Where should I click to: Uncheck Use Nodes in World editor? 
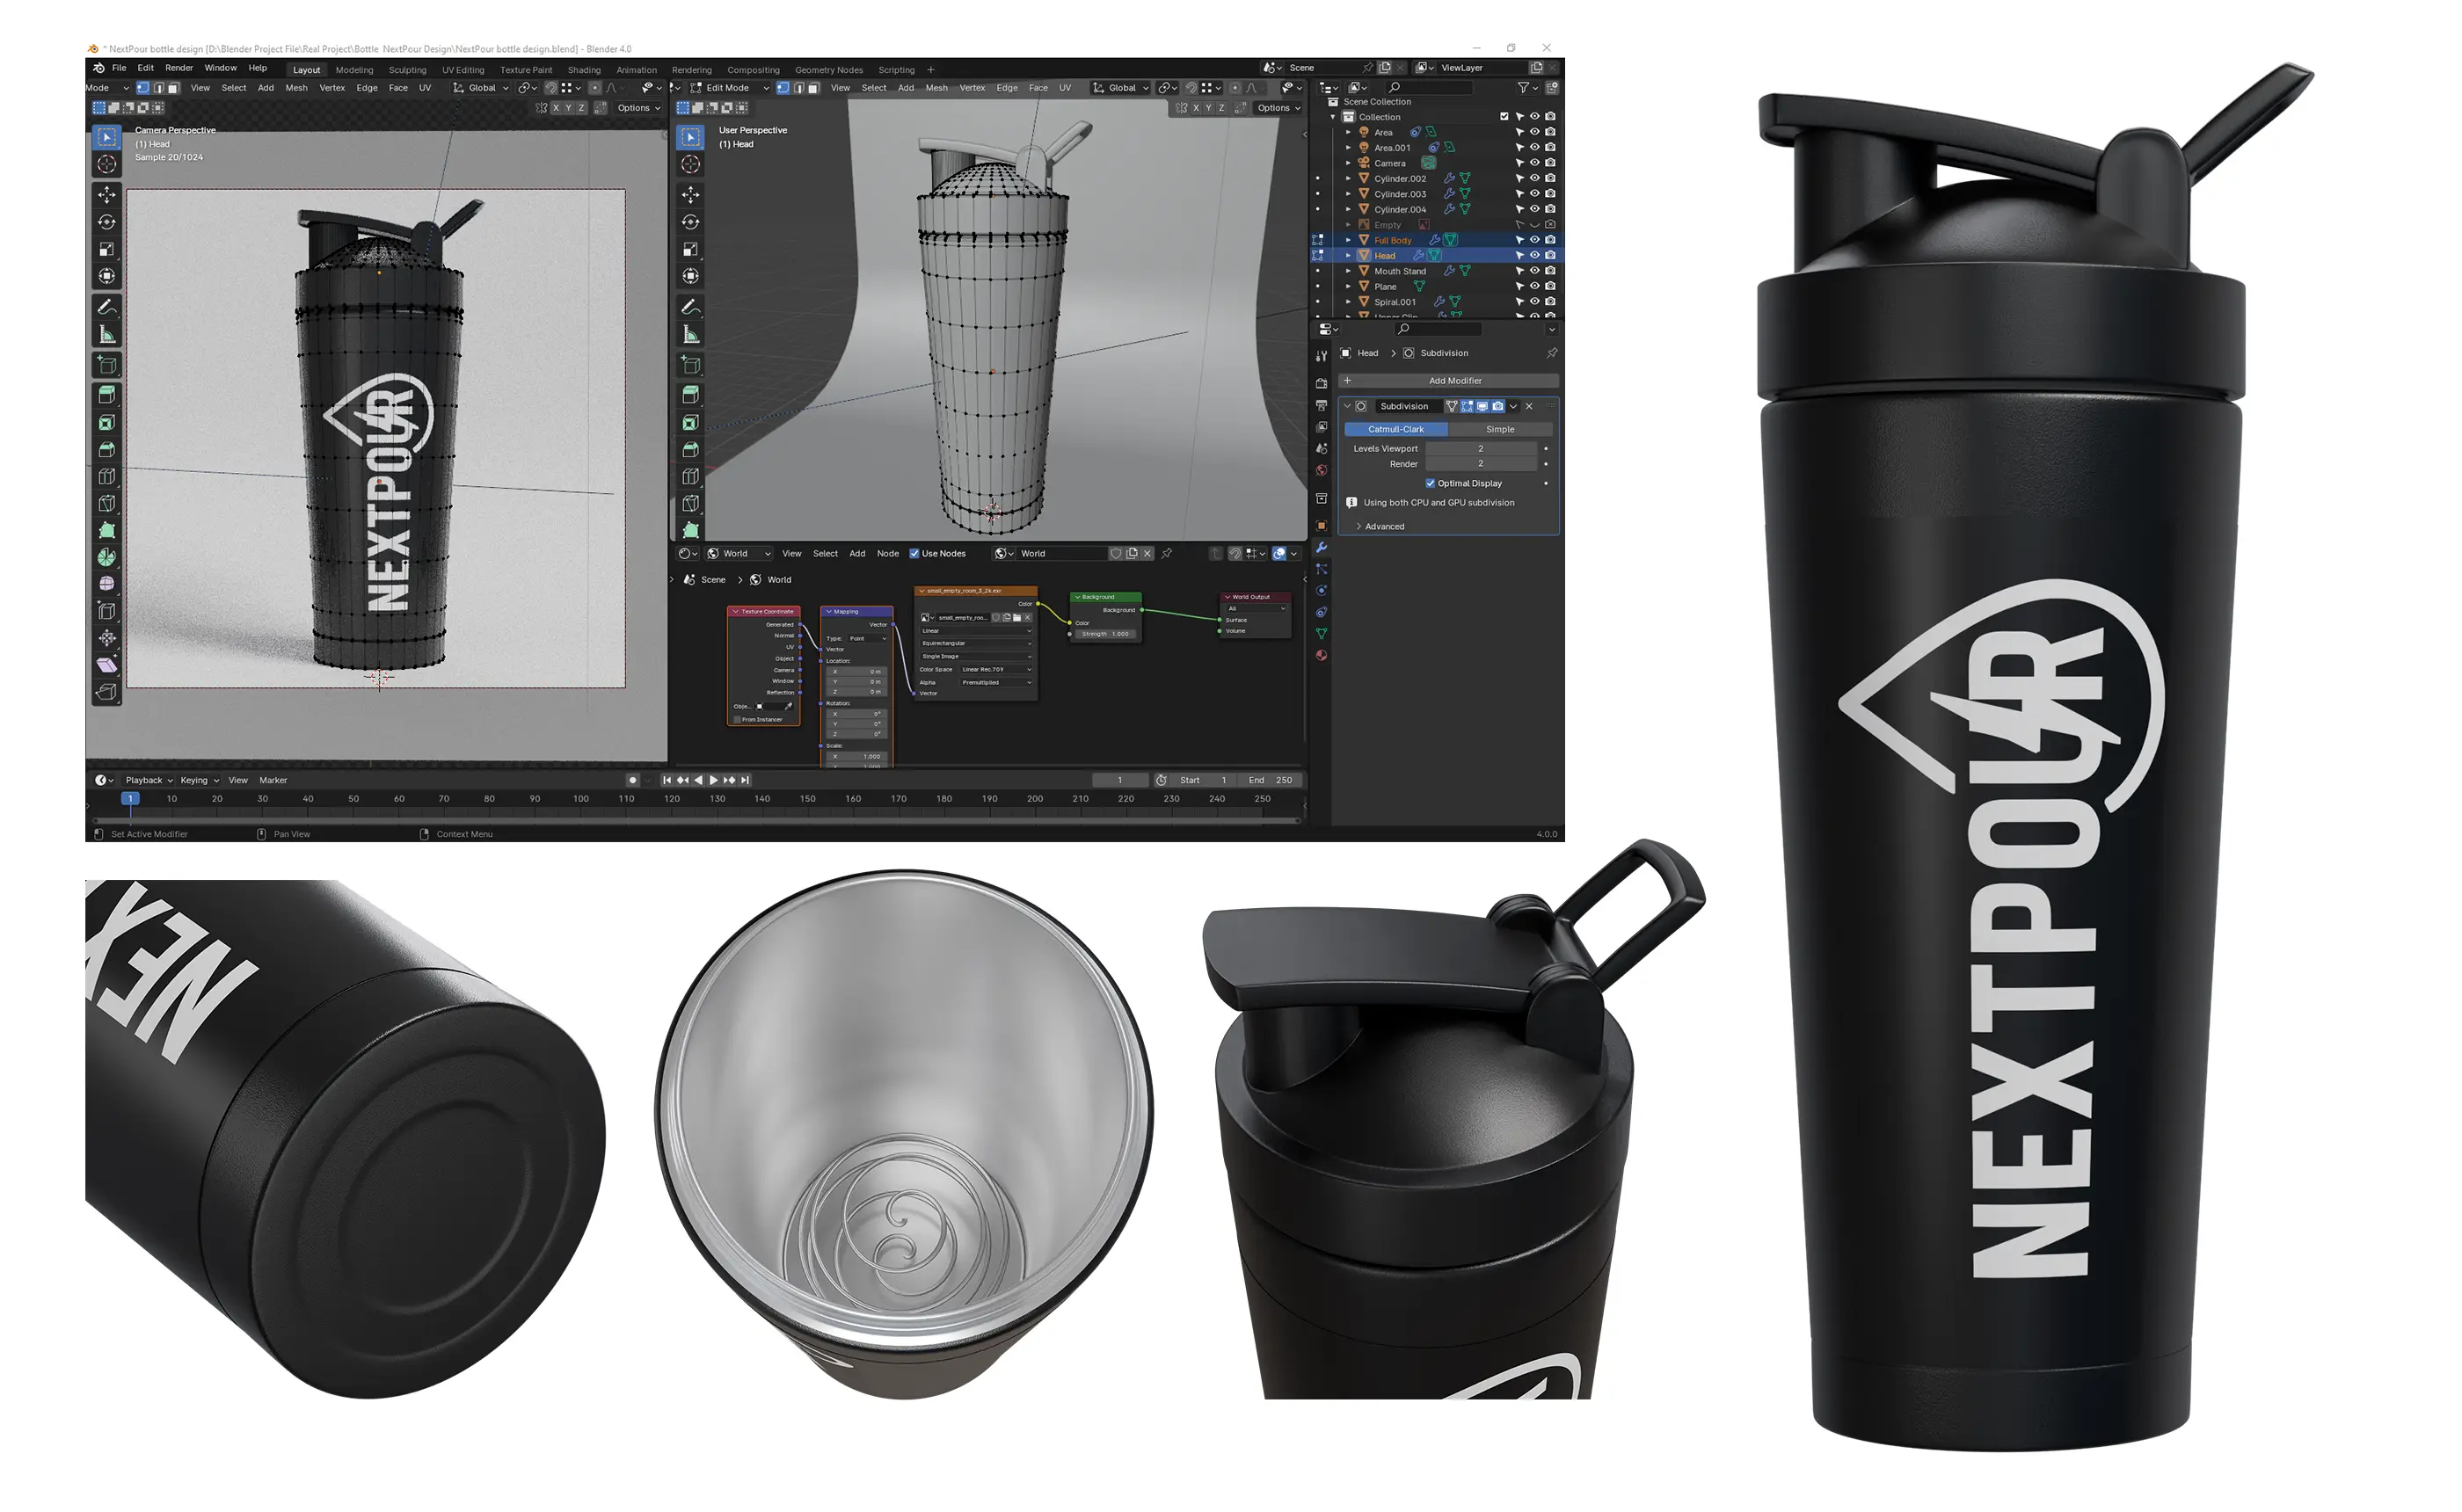coord(914,553)
